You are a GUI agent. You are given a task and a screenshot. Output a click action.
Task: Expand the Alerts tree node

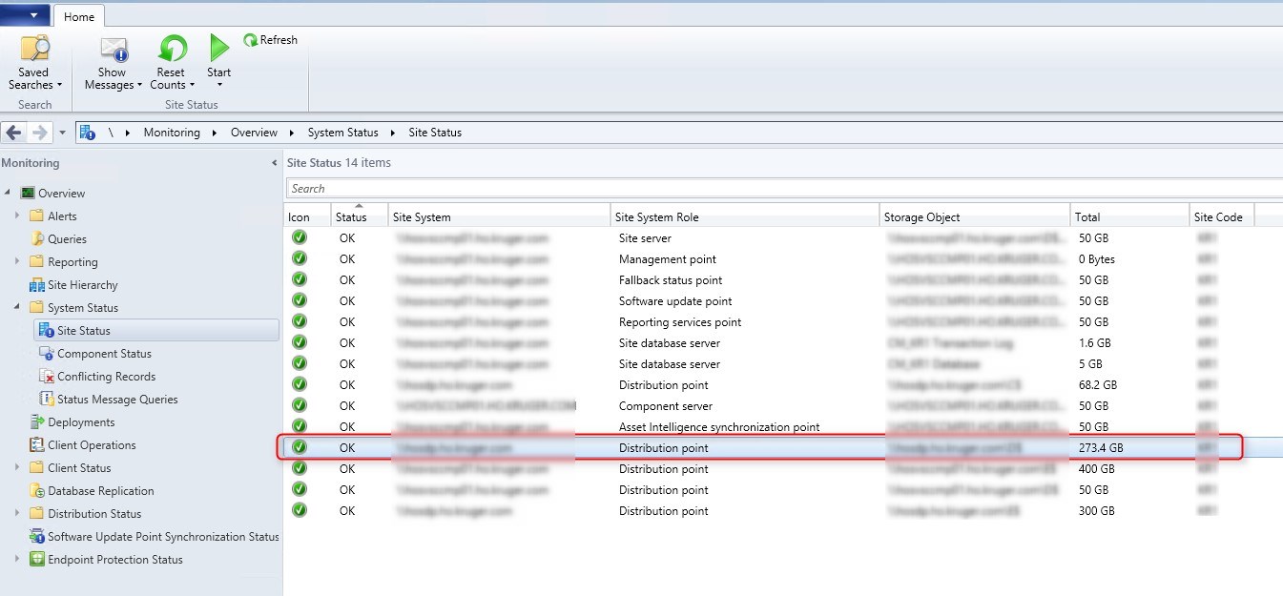pos(17,216)
